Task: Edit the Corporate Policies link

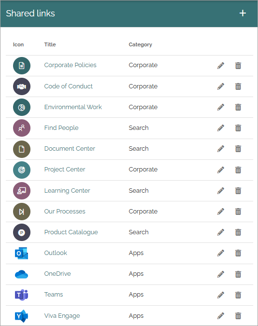Action: (x=221, y=66)
